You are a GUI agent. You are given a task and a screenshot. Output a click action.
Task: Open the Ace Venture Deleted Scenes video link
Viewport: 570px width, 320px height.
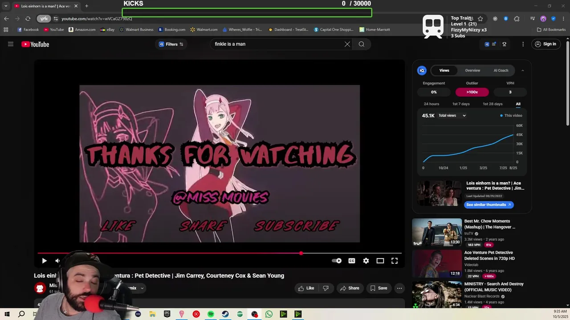[x=489, y=256]
